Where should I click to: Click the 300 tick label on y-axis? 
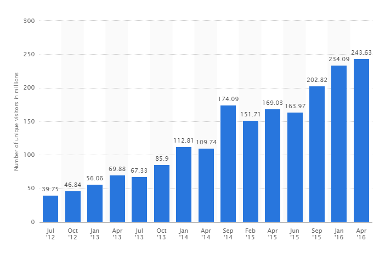click(29, 21)
